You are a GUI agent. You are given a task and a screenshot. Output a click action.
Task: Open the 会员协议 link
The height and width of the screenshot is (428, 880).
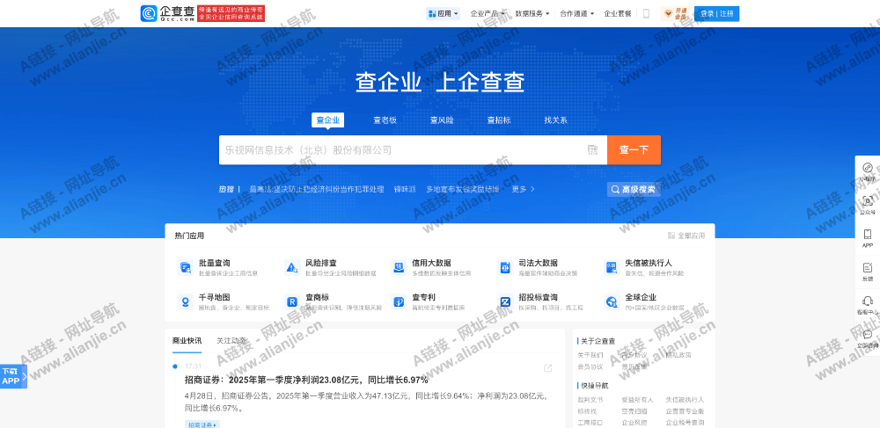(x=590, y=367)
